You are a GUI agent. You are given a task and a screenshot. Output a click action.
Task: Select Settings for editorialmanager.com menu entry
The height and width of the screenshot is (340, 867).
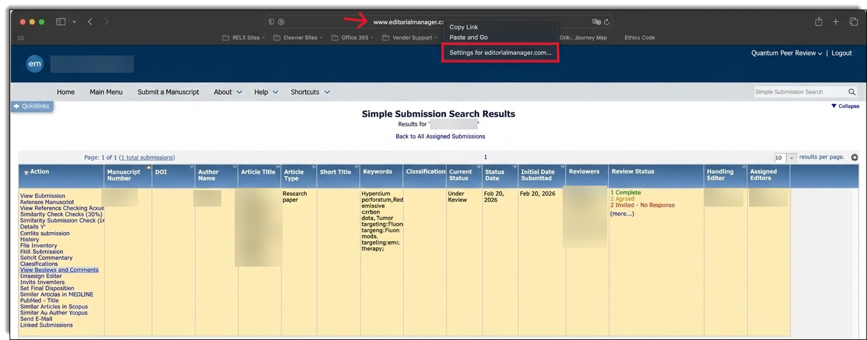pos(500,52)
